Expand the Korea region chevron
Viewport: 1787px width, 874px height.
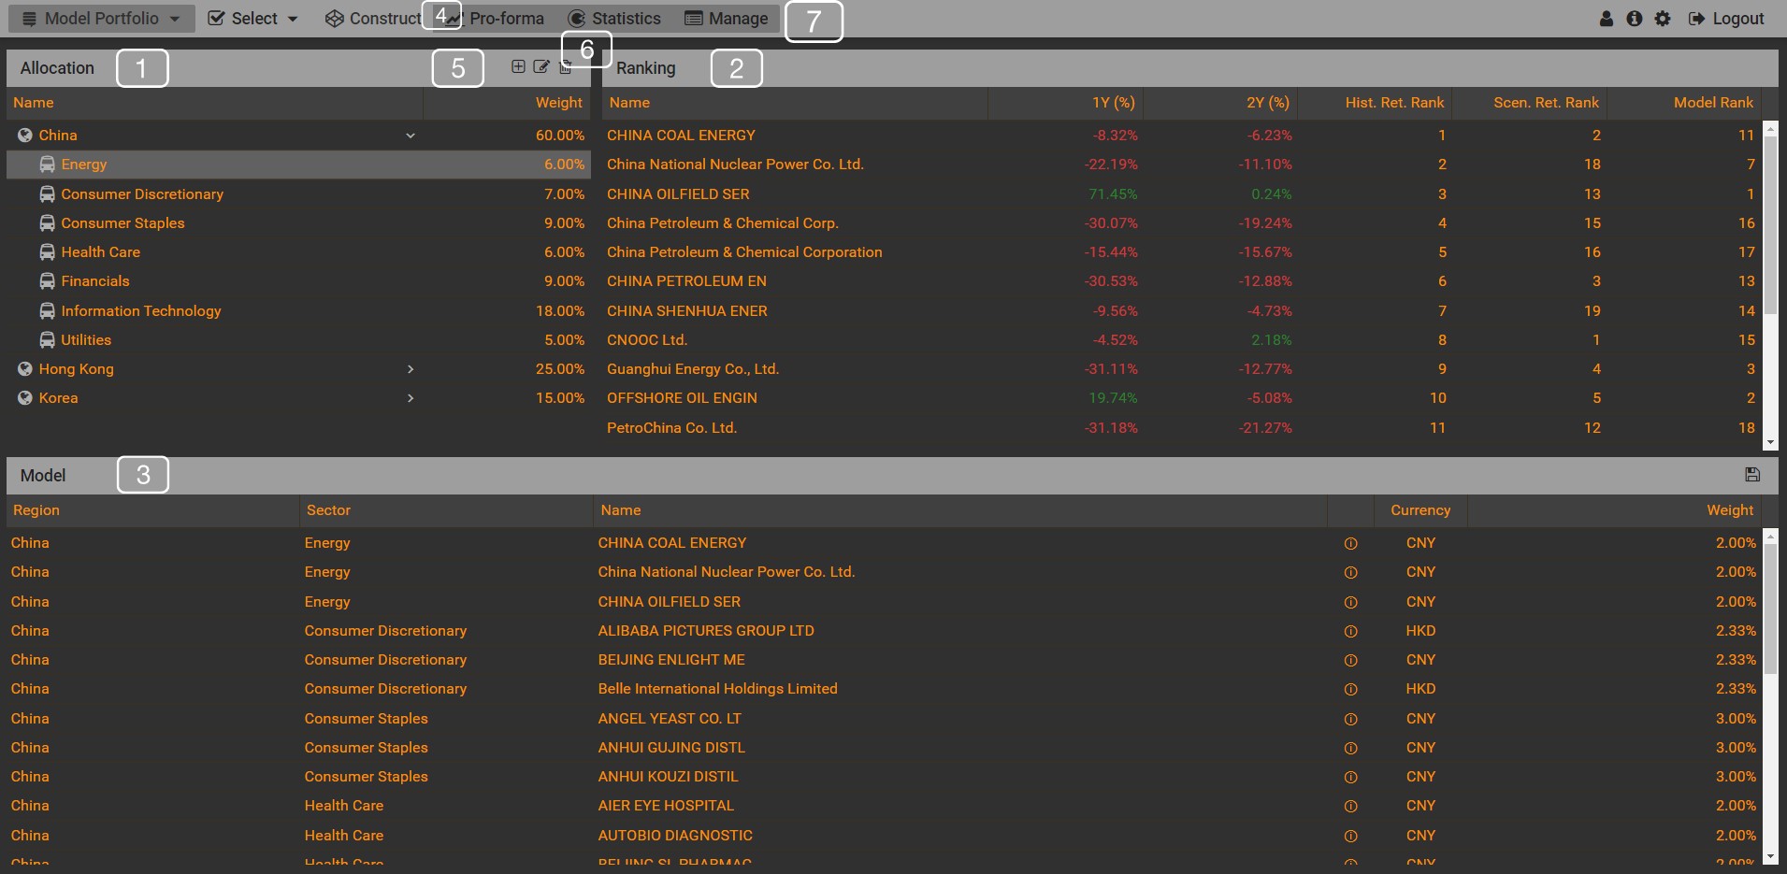coord(410,398)
